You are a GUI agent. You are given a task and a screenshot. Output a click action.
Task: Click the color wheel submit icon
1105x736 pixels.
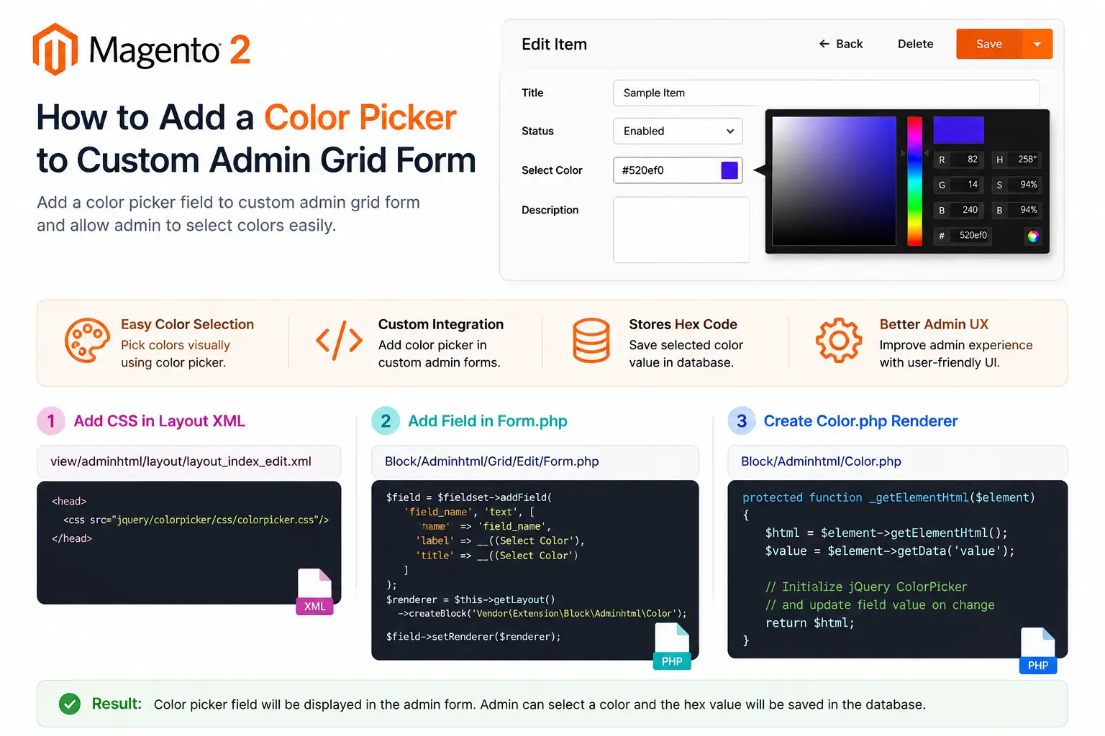(x=1033, y=236)
